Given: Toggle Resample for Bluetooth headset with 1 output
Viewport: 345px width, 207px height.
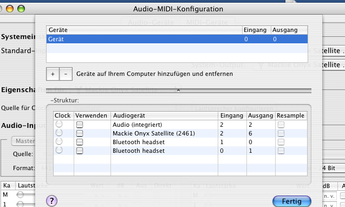Looking at the screenshot, I should pos(281,151).
